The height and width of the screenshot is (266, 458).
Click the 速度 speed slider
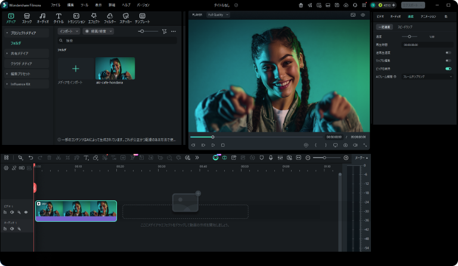pos(409,37)
